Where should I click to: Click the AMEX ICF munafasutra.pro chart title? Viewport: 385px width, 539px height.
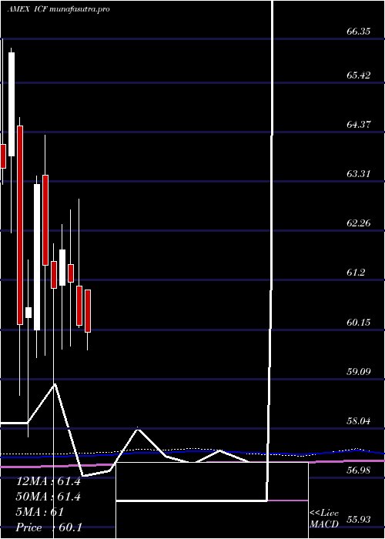pos(59,9)
